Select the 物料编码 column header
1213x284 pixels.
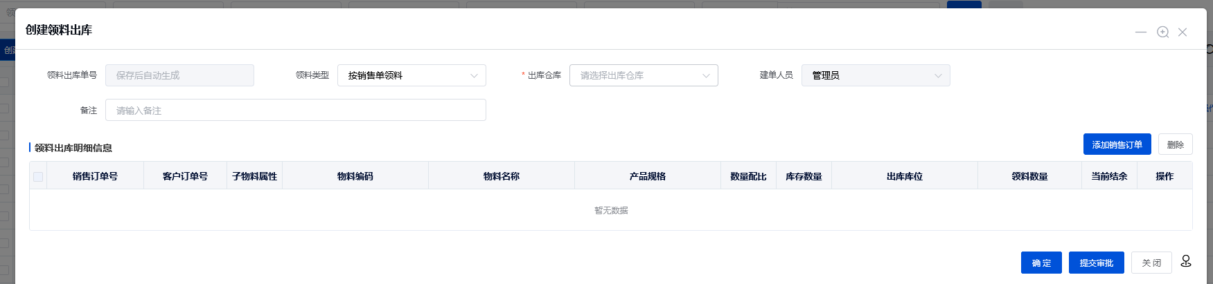355,176
